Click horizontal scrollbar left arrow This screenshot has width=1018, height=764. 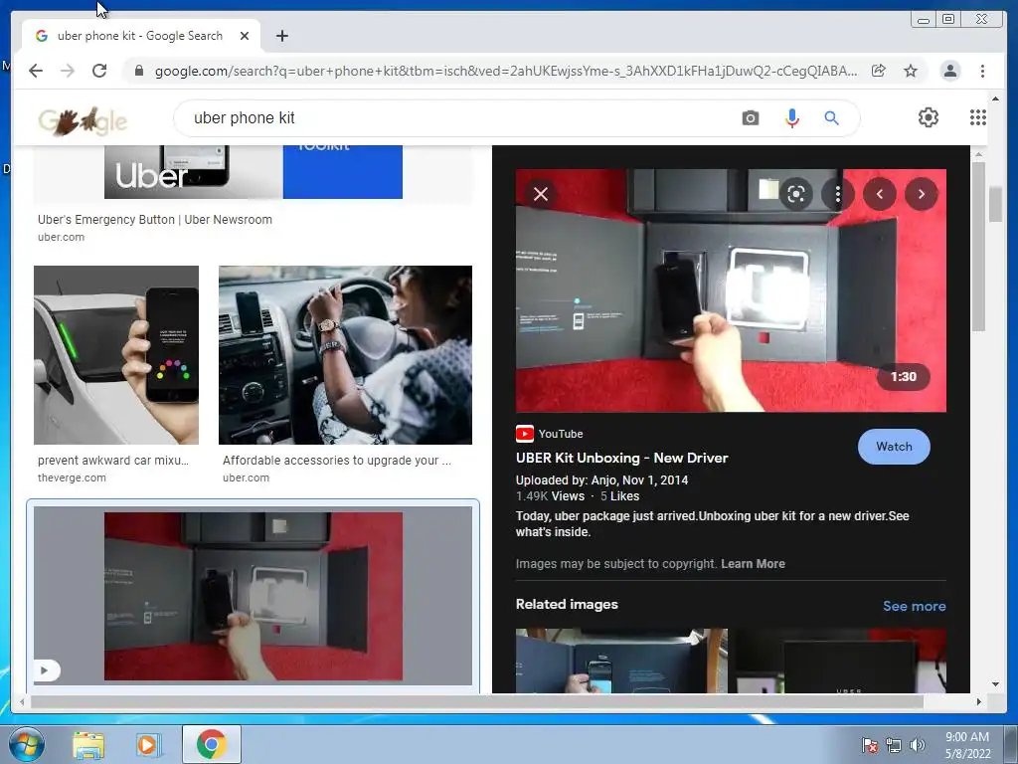(x=23, y=701)
